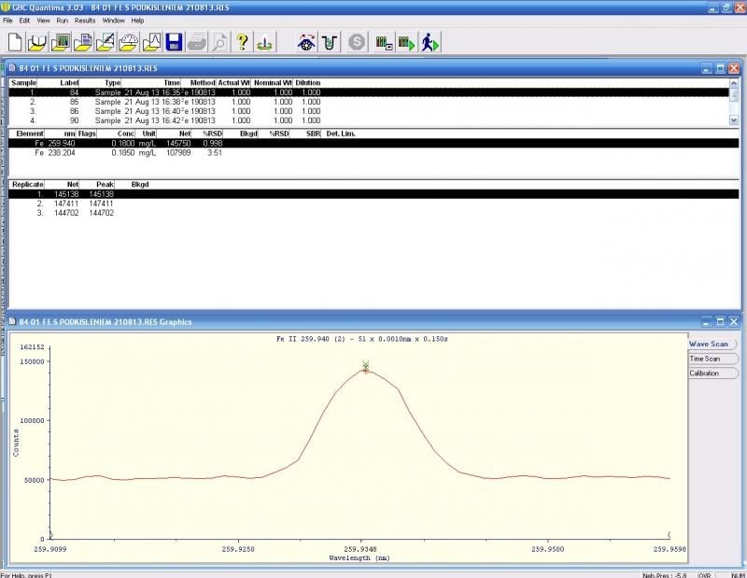747x578 pixels.
Task: Click the Dilution column header
Action: click(x=308, y=83)
